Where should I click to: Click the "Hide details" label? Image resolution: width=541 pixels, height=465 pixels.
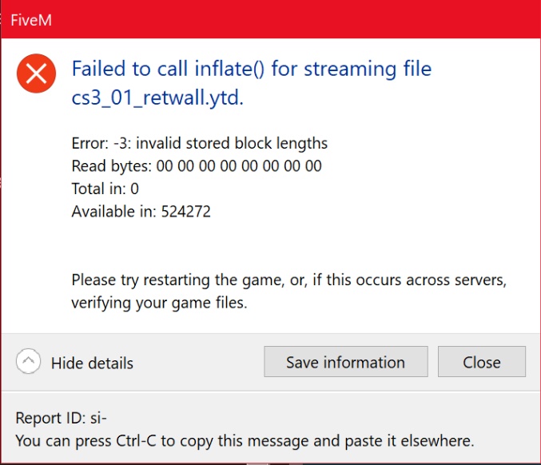pyautogui.click(x=92, y=363)
